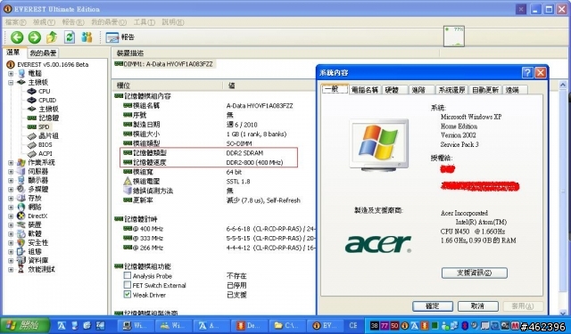This screenshot has width=571, height=334.
Task: Select the CPUID item in the tree
Action: coord(47,100)
